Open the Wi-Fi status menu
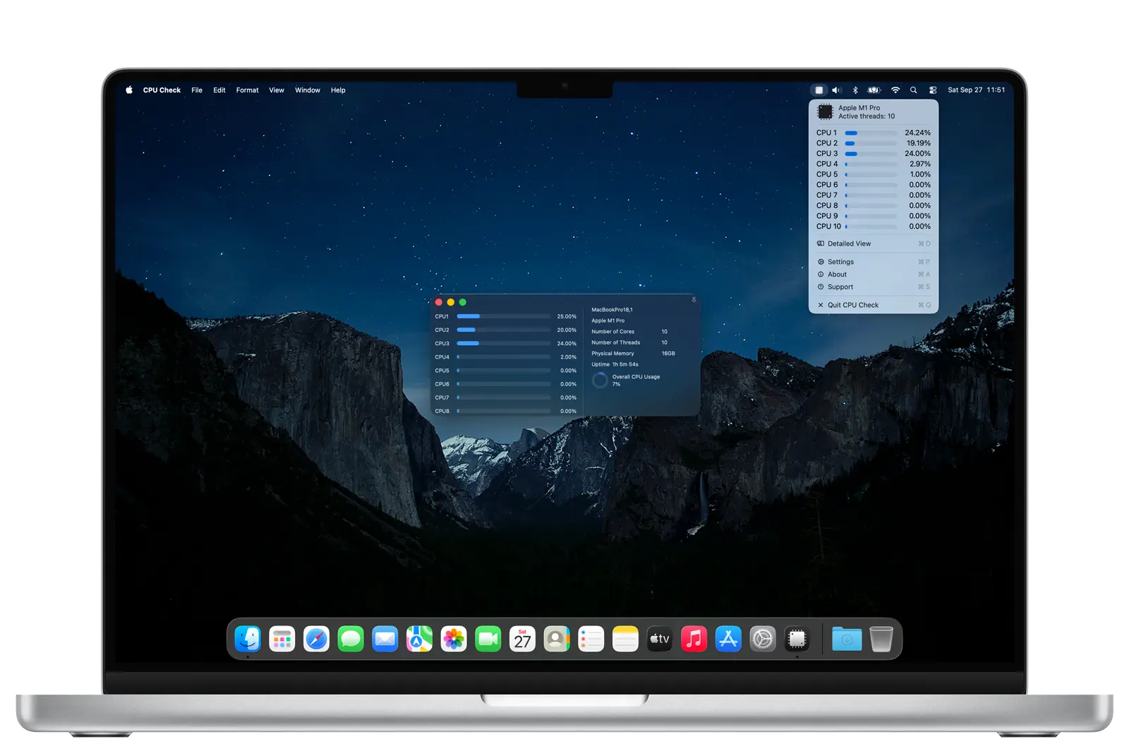1129x744 pixels. [x=895, y=90]
